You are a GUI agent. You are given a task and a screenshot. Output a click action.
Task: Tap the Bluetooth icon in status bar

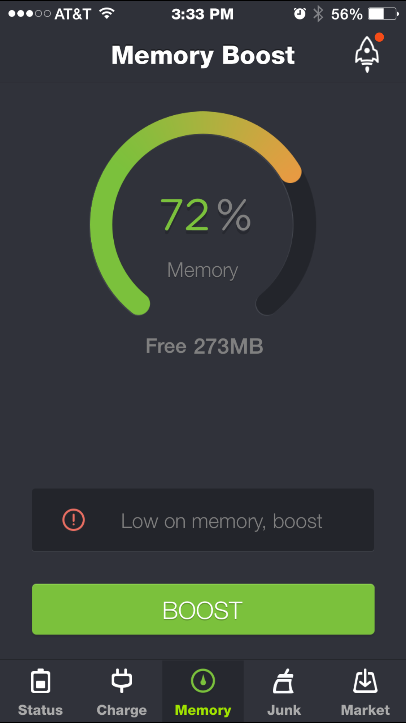pos(318,14)
